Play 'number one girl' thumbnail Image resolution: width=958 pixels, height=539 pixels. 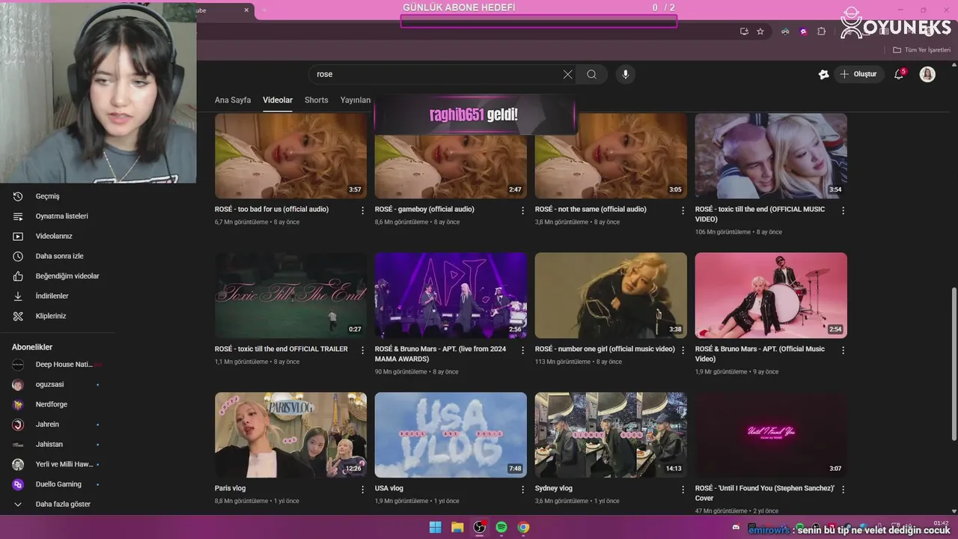pyautogui.click(x=611, y=295)
